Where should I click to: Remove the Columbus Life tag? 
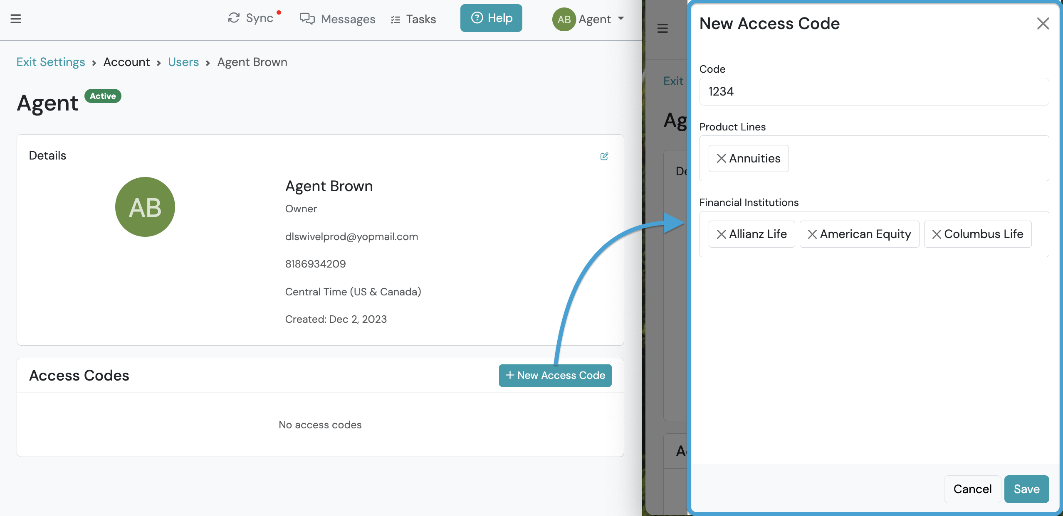[937, 234]
